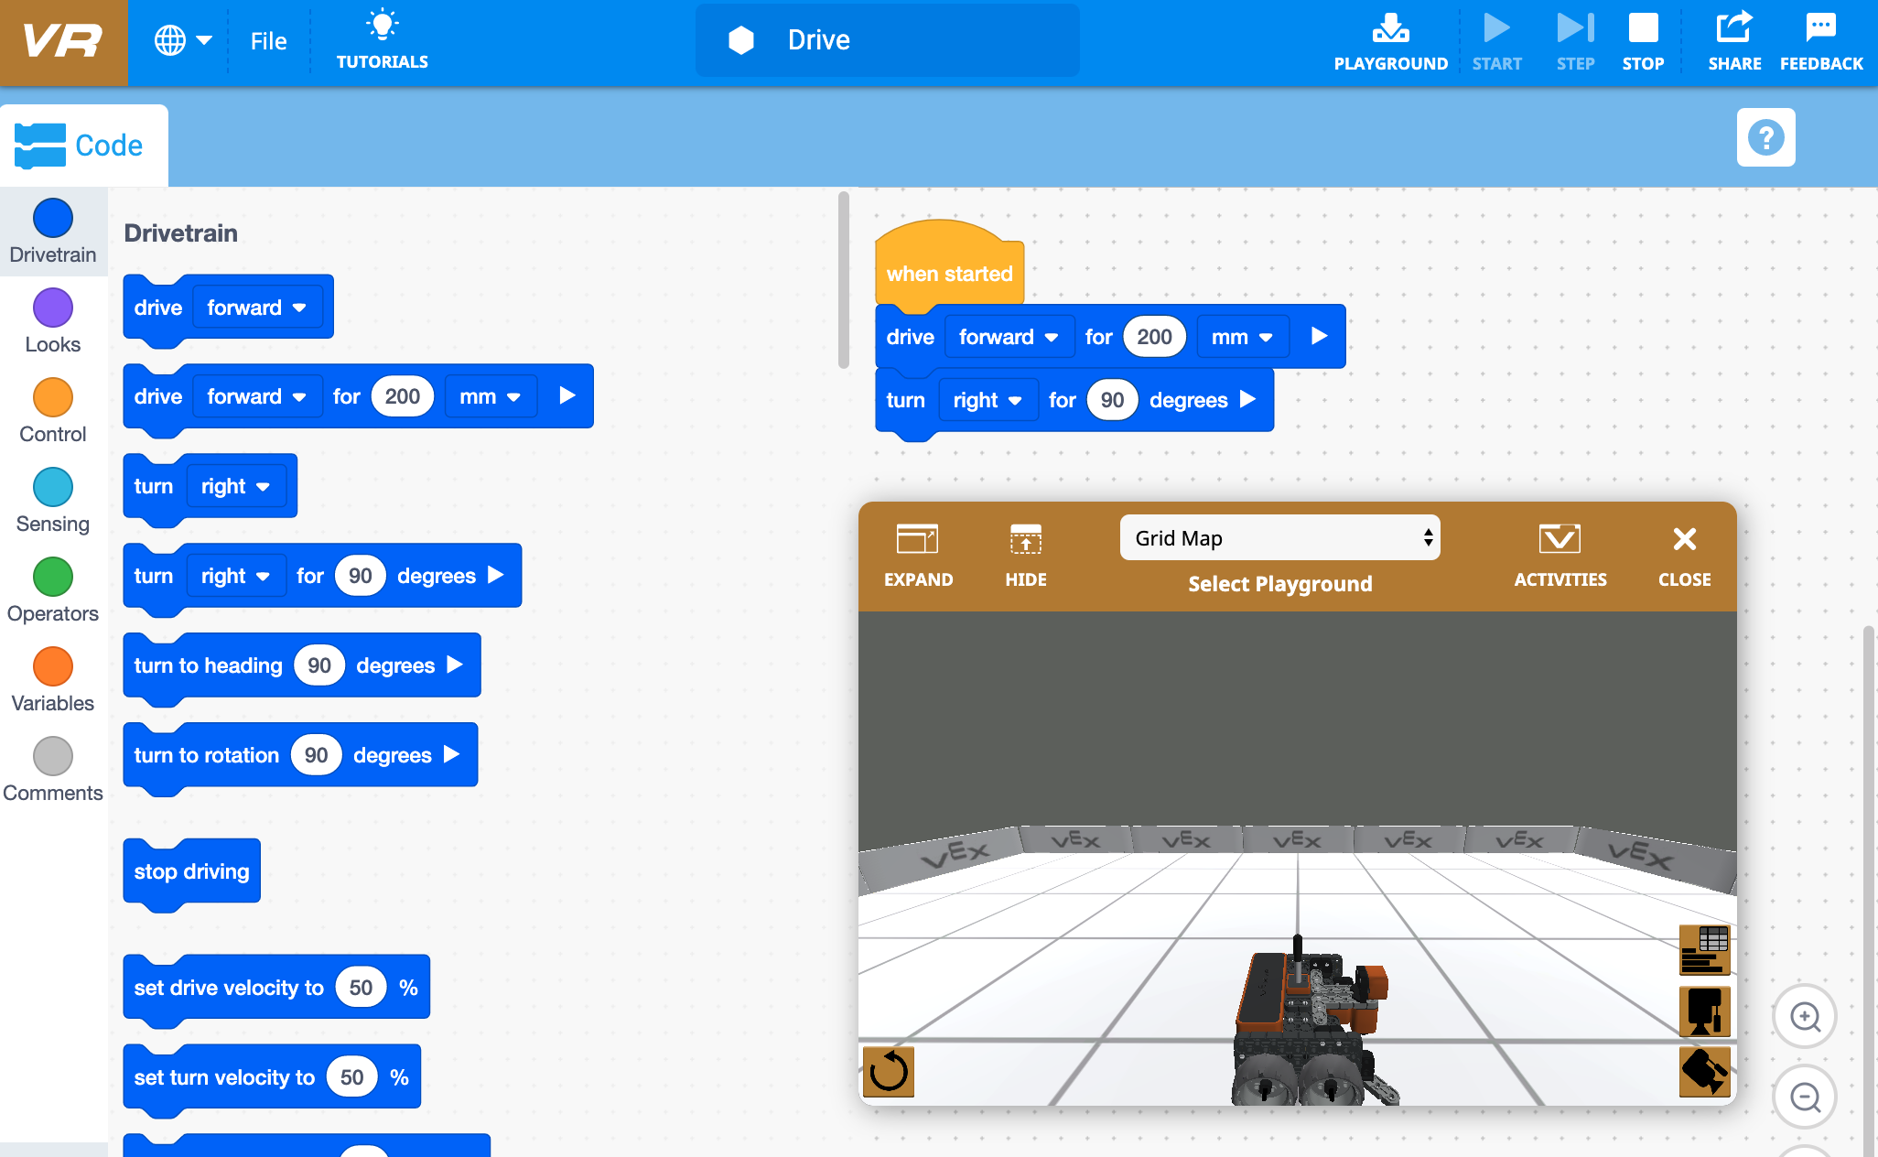
Task: Reset the robot's position in the playground
Action: click(x=888, y=1073)
